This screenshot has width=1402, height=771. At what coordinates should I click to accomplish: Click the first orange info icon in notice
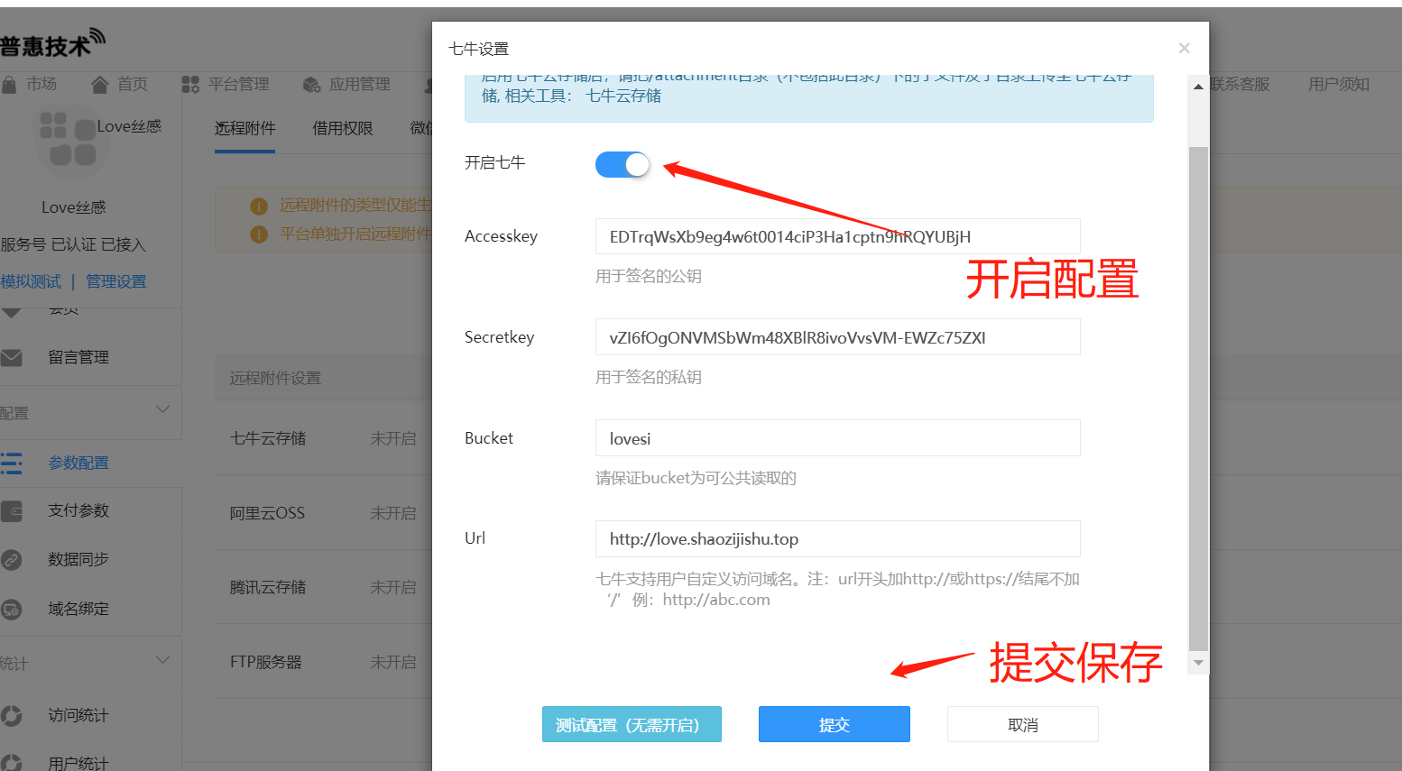tap(259, 206)
